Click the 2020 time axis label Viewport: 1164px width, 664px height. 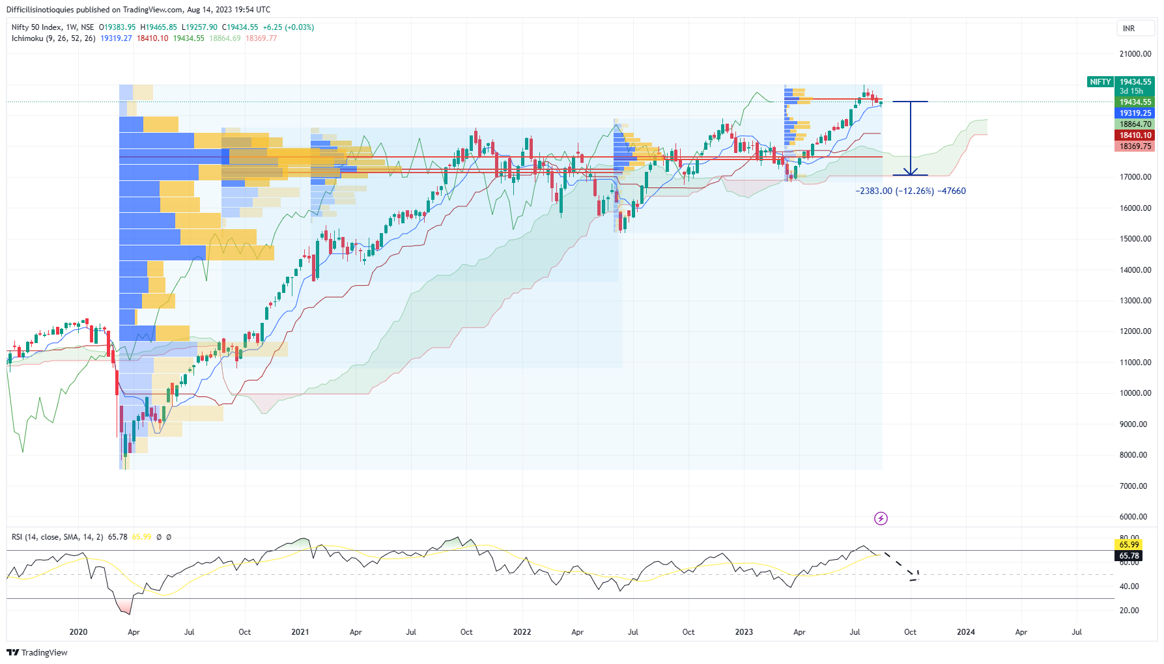(78, 632)
